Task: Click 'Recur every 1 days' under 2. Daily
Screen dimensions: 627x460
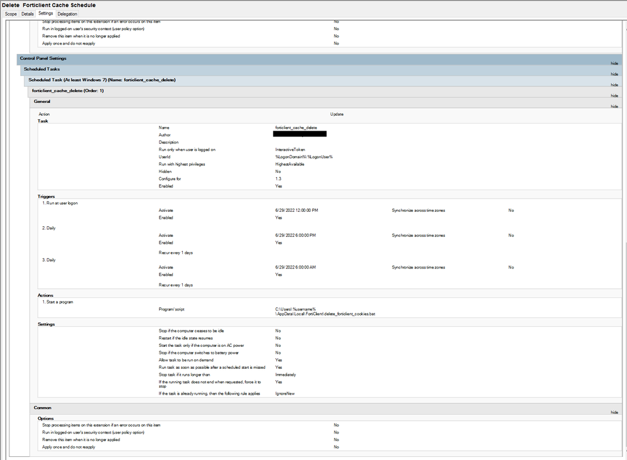Action: pyautogui.click(x=175, y=253)
